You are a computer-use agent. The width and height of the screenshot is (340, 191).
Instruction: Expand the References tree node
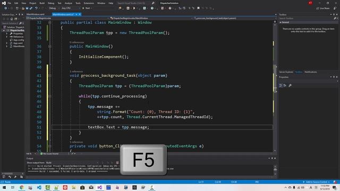coord(7,37)
